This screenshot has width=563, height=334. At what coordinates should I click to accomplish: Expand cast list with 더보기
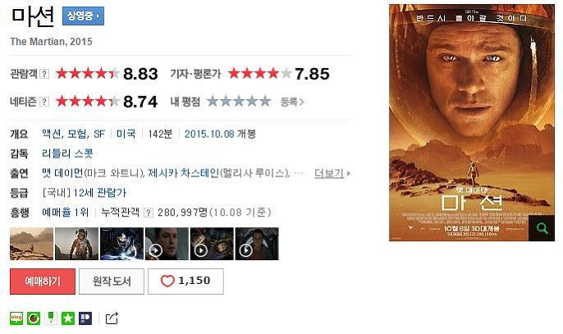click(332, 173)
